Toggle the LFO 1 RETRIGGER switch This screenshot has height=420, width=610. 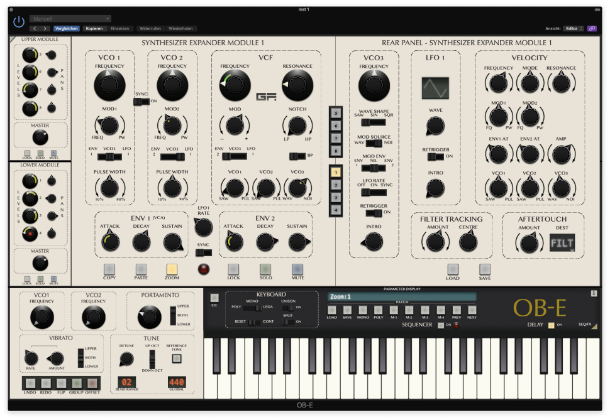pos(435,156)
